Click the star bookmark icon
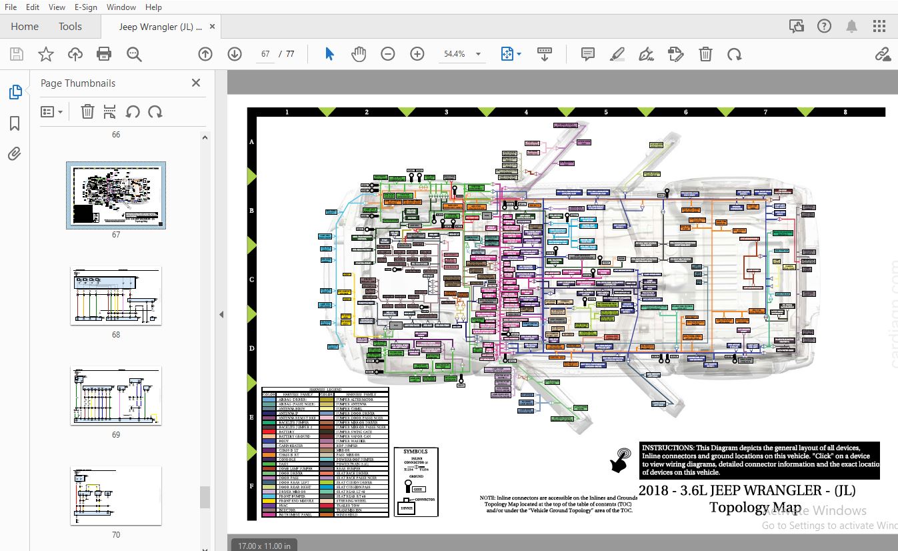The image size is (898, 551). [x=46, y=54]
